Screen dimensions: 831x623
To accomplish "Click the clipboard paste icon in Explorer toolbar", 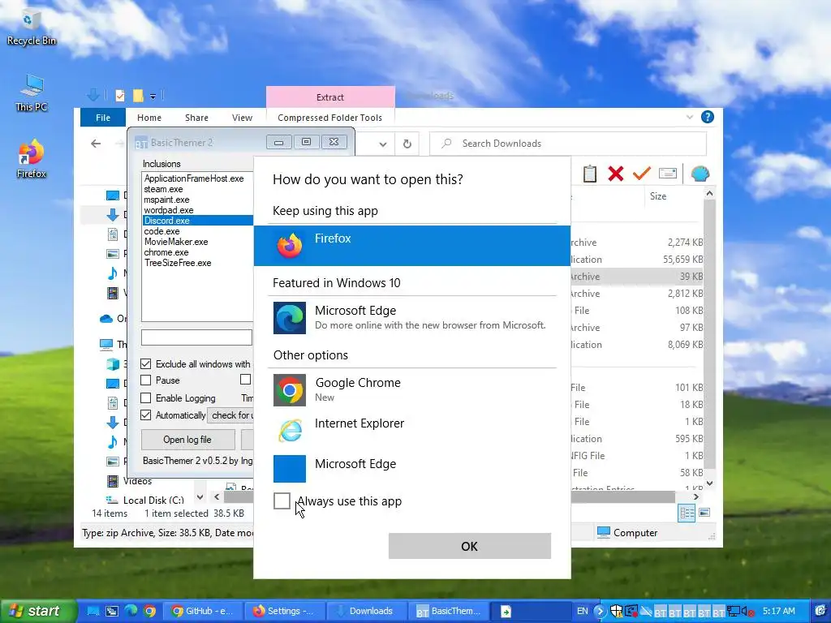I will (589, 174).
